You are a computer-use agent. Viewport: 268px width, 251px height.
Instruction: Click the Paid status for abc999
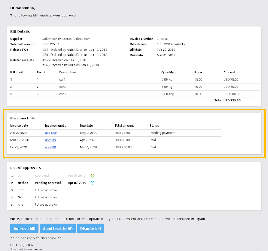(153, 140)
